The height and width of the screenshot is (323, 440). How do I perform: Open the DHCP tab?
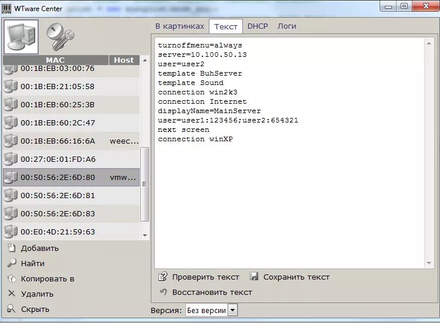click(258, 26)
